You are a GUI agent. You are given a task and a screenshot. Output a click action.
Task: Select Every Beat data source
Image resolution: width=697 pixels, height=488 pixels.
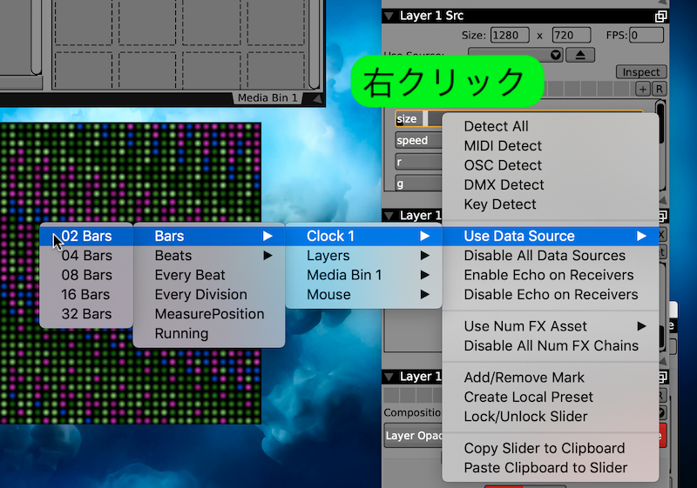click(209, 275)
